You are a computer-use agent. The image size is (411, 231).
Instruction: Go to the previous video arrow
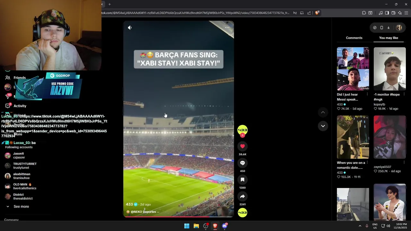(323, 112)
